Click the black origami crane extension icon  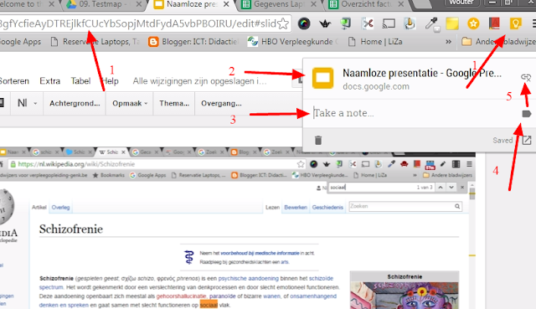[325, 23]
